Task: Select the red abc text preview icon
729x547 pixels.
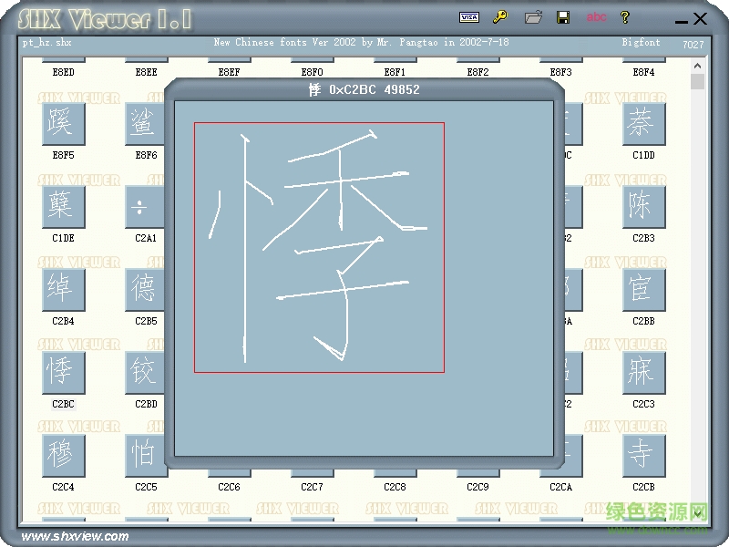Action: 597,16
